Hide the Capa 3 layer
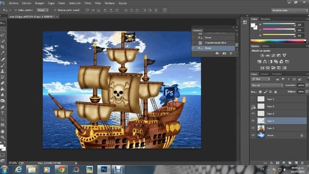 click(253, 121)
